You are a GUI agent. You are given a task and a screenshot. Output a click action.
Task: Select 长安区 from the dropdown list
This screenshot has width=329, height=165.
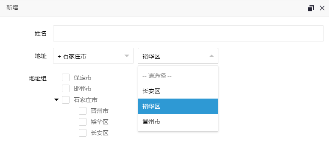[178, 91]
